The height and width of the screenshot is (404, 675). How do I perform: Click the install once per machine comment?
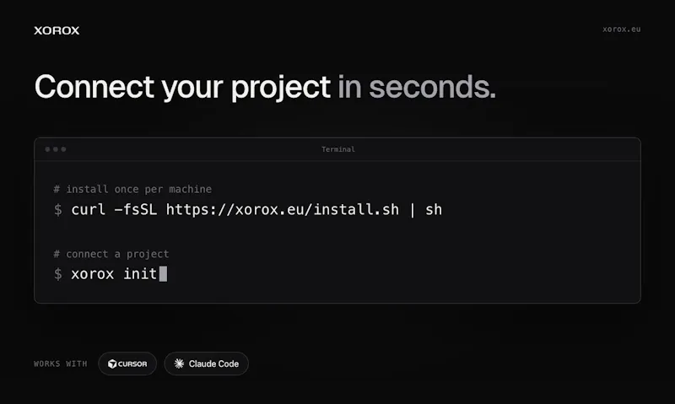tap(132, 189)
